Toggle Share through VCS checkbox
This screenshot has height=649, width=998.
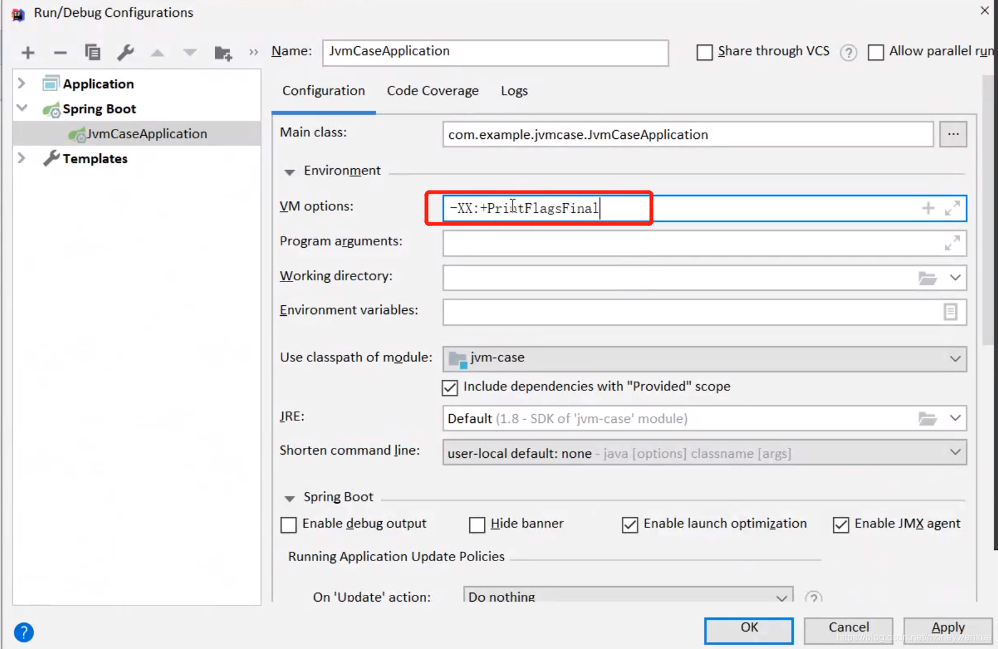click(x=705, y=52)
